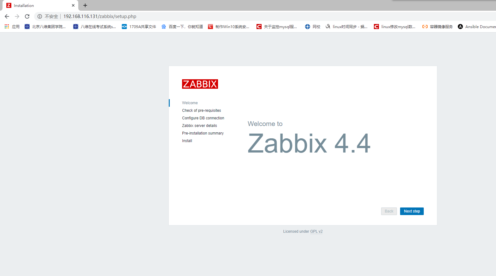The width and height of the screenshot is (496, 276).
Task: Select Configure DB connection step
Action: pos(203,118)
